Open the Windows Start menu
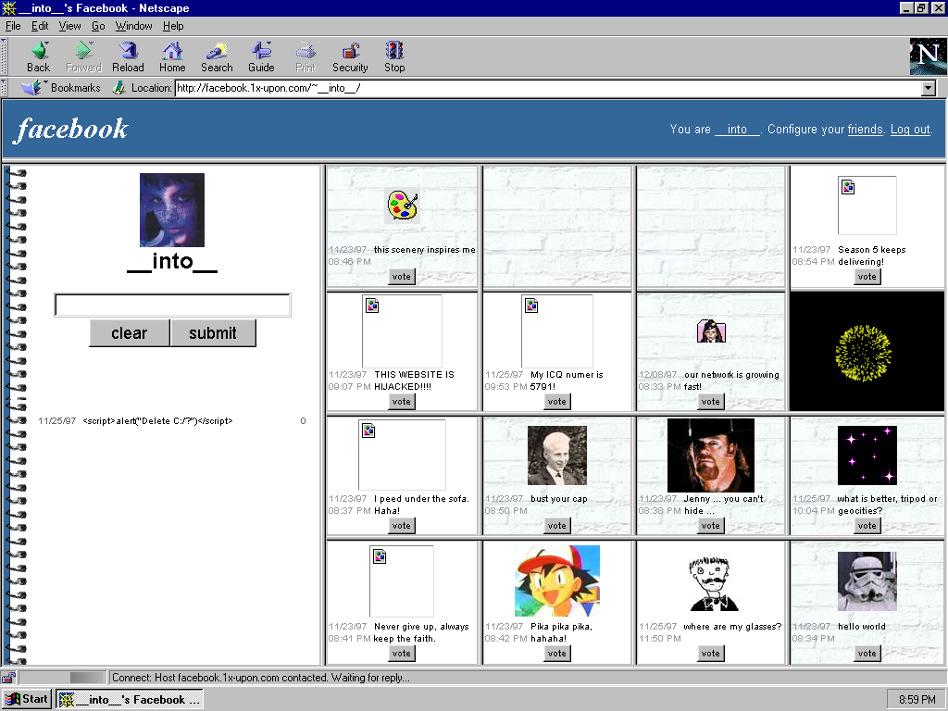948x711 pixels. coord(26,699)
